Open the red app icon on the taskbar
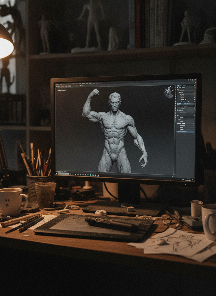The width and height of the screenshot is (216, 296). tap(98, 175)
